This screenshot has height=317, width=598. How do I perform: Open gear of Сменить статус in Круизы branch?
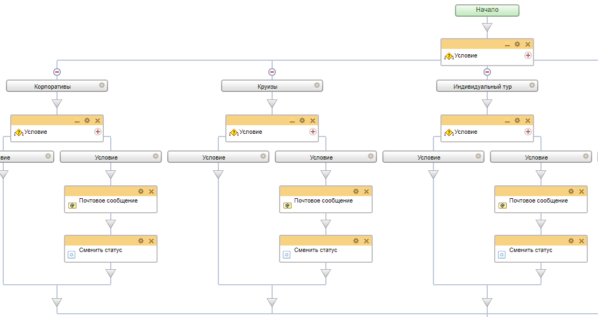356,241
